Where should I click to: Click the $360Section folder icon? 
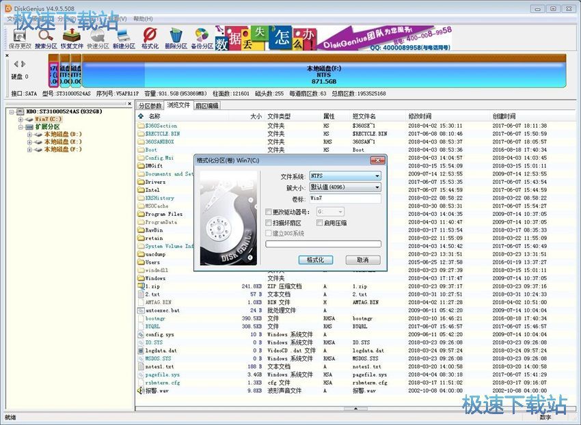pos(141,126)
